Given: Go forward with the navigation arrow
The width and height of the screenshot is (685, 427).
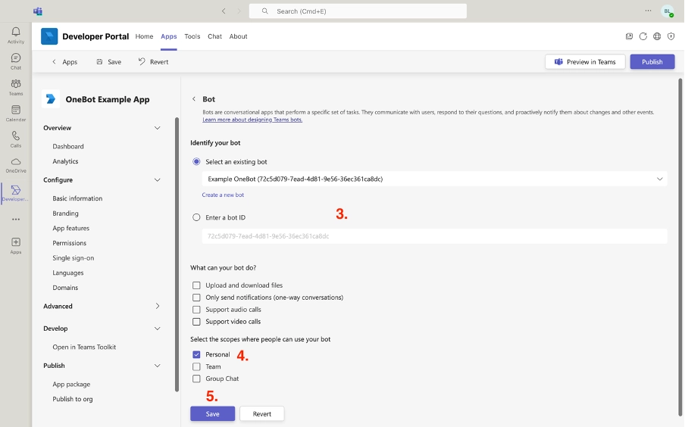Looking at the screenshot, I should click(239, 11).
